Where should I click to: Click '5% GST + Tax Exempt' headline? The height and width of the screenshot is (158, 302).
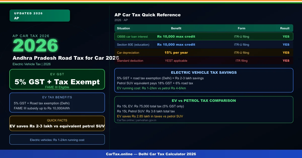(x=57, y=82)
